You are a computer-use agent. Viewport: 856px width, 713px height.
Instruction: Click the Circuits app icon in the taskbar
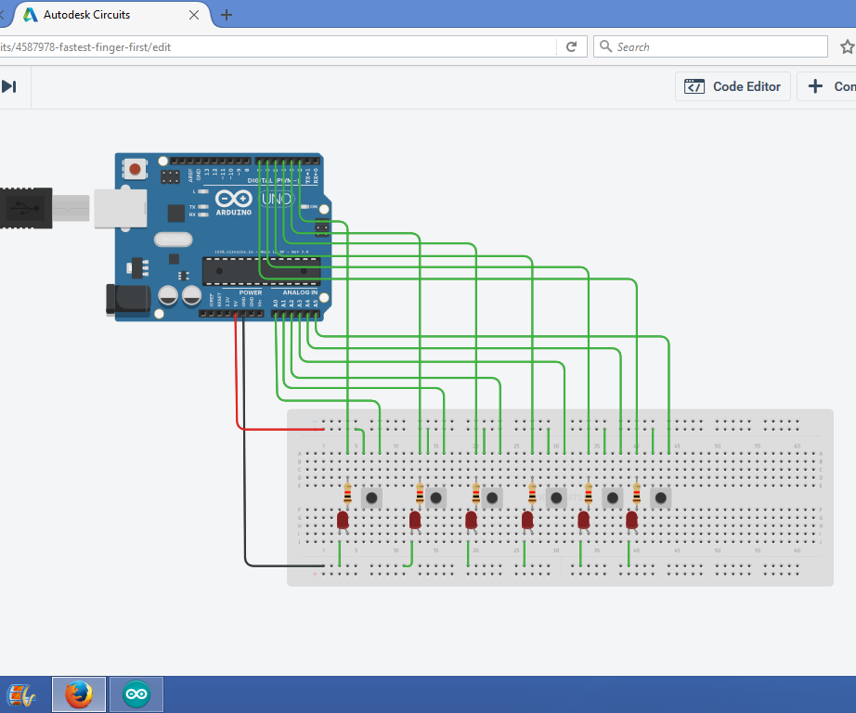click(136, 694)
